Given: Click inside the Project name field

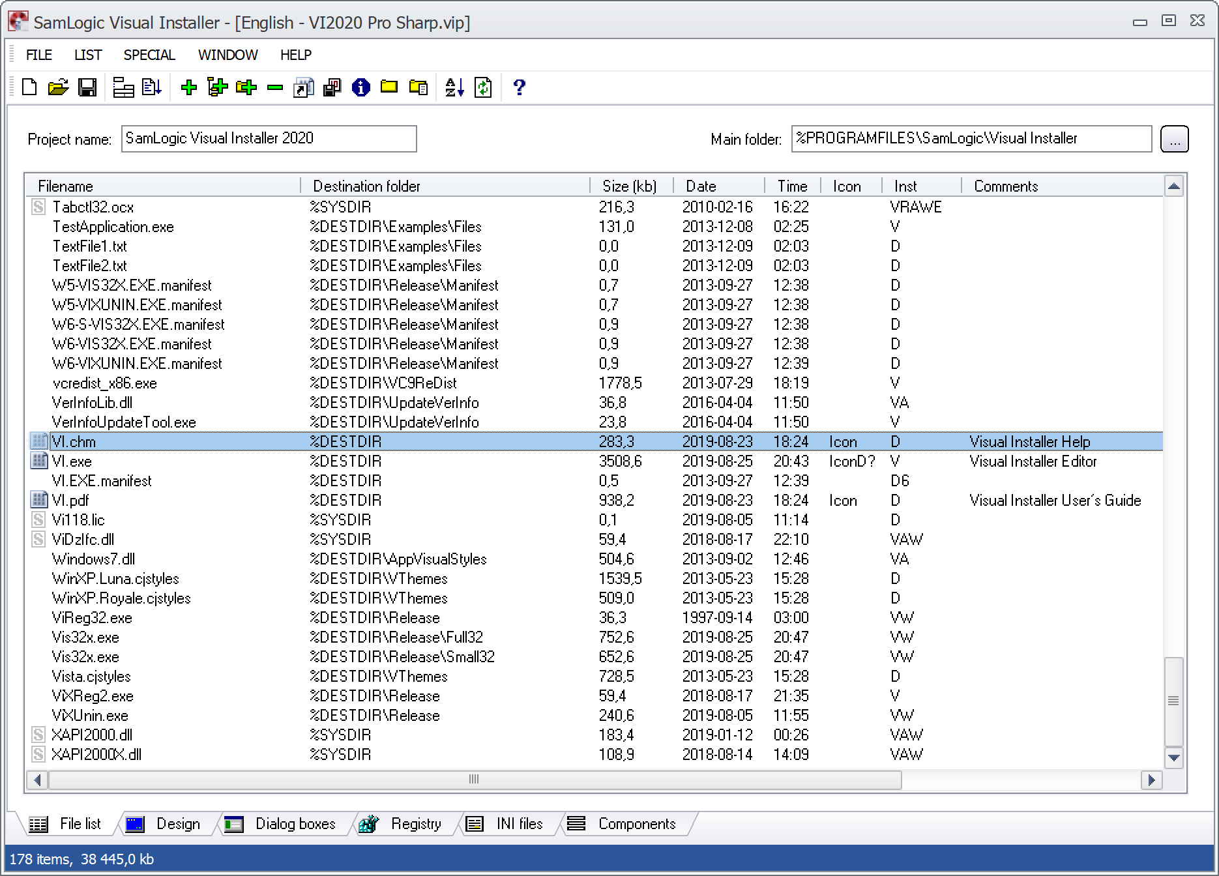Looking at the screenshot, I should (269, 138).
